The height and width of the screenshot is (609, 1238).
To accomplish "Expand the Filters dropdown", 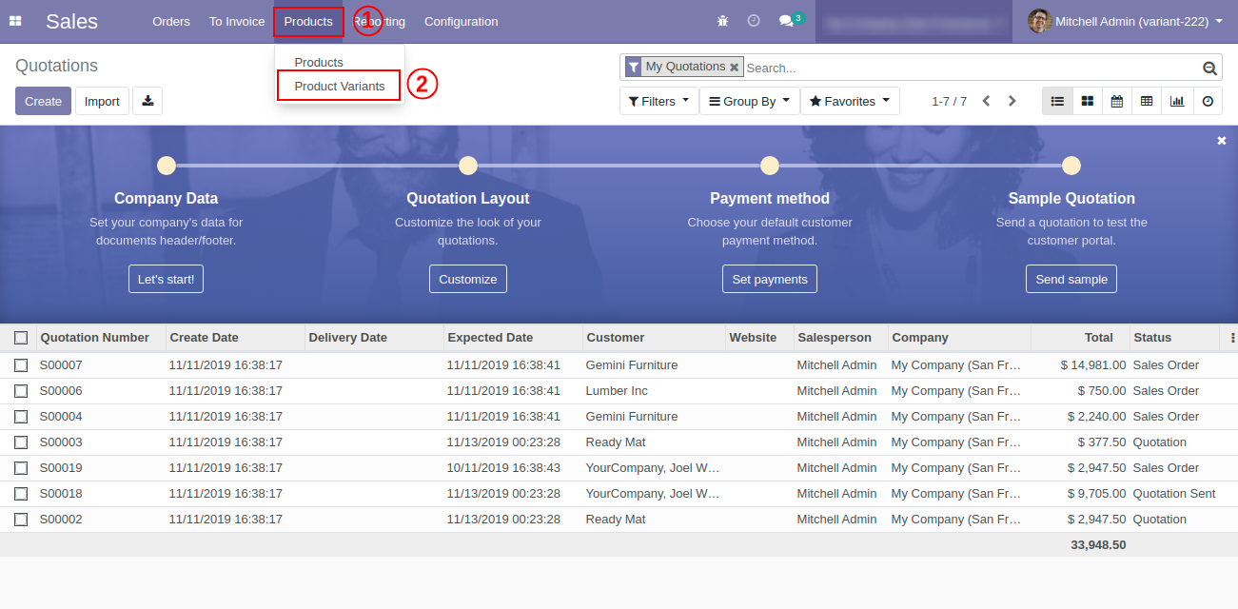I will coord(658,102).
